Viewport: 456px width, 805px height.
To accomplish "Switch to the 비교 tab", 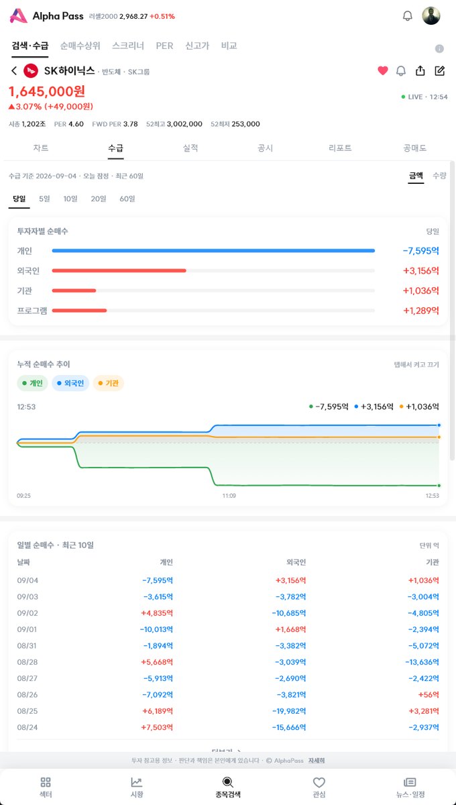I will click(x=229, y=46).
